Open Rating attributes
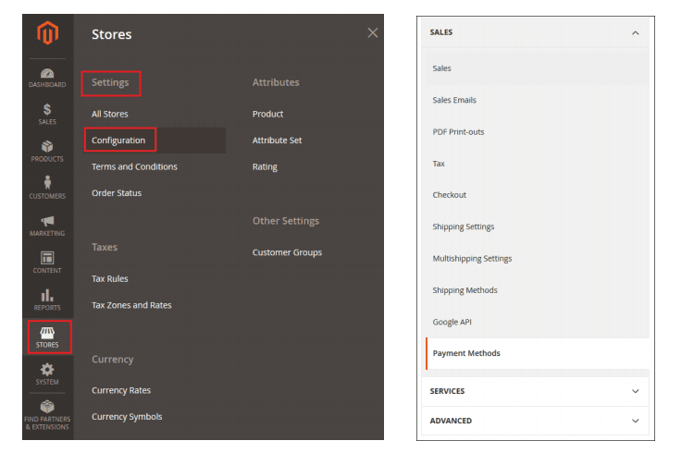The height and width of the screenshot is (453, 694). [x=266, y=166]
